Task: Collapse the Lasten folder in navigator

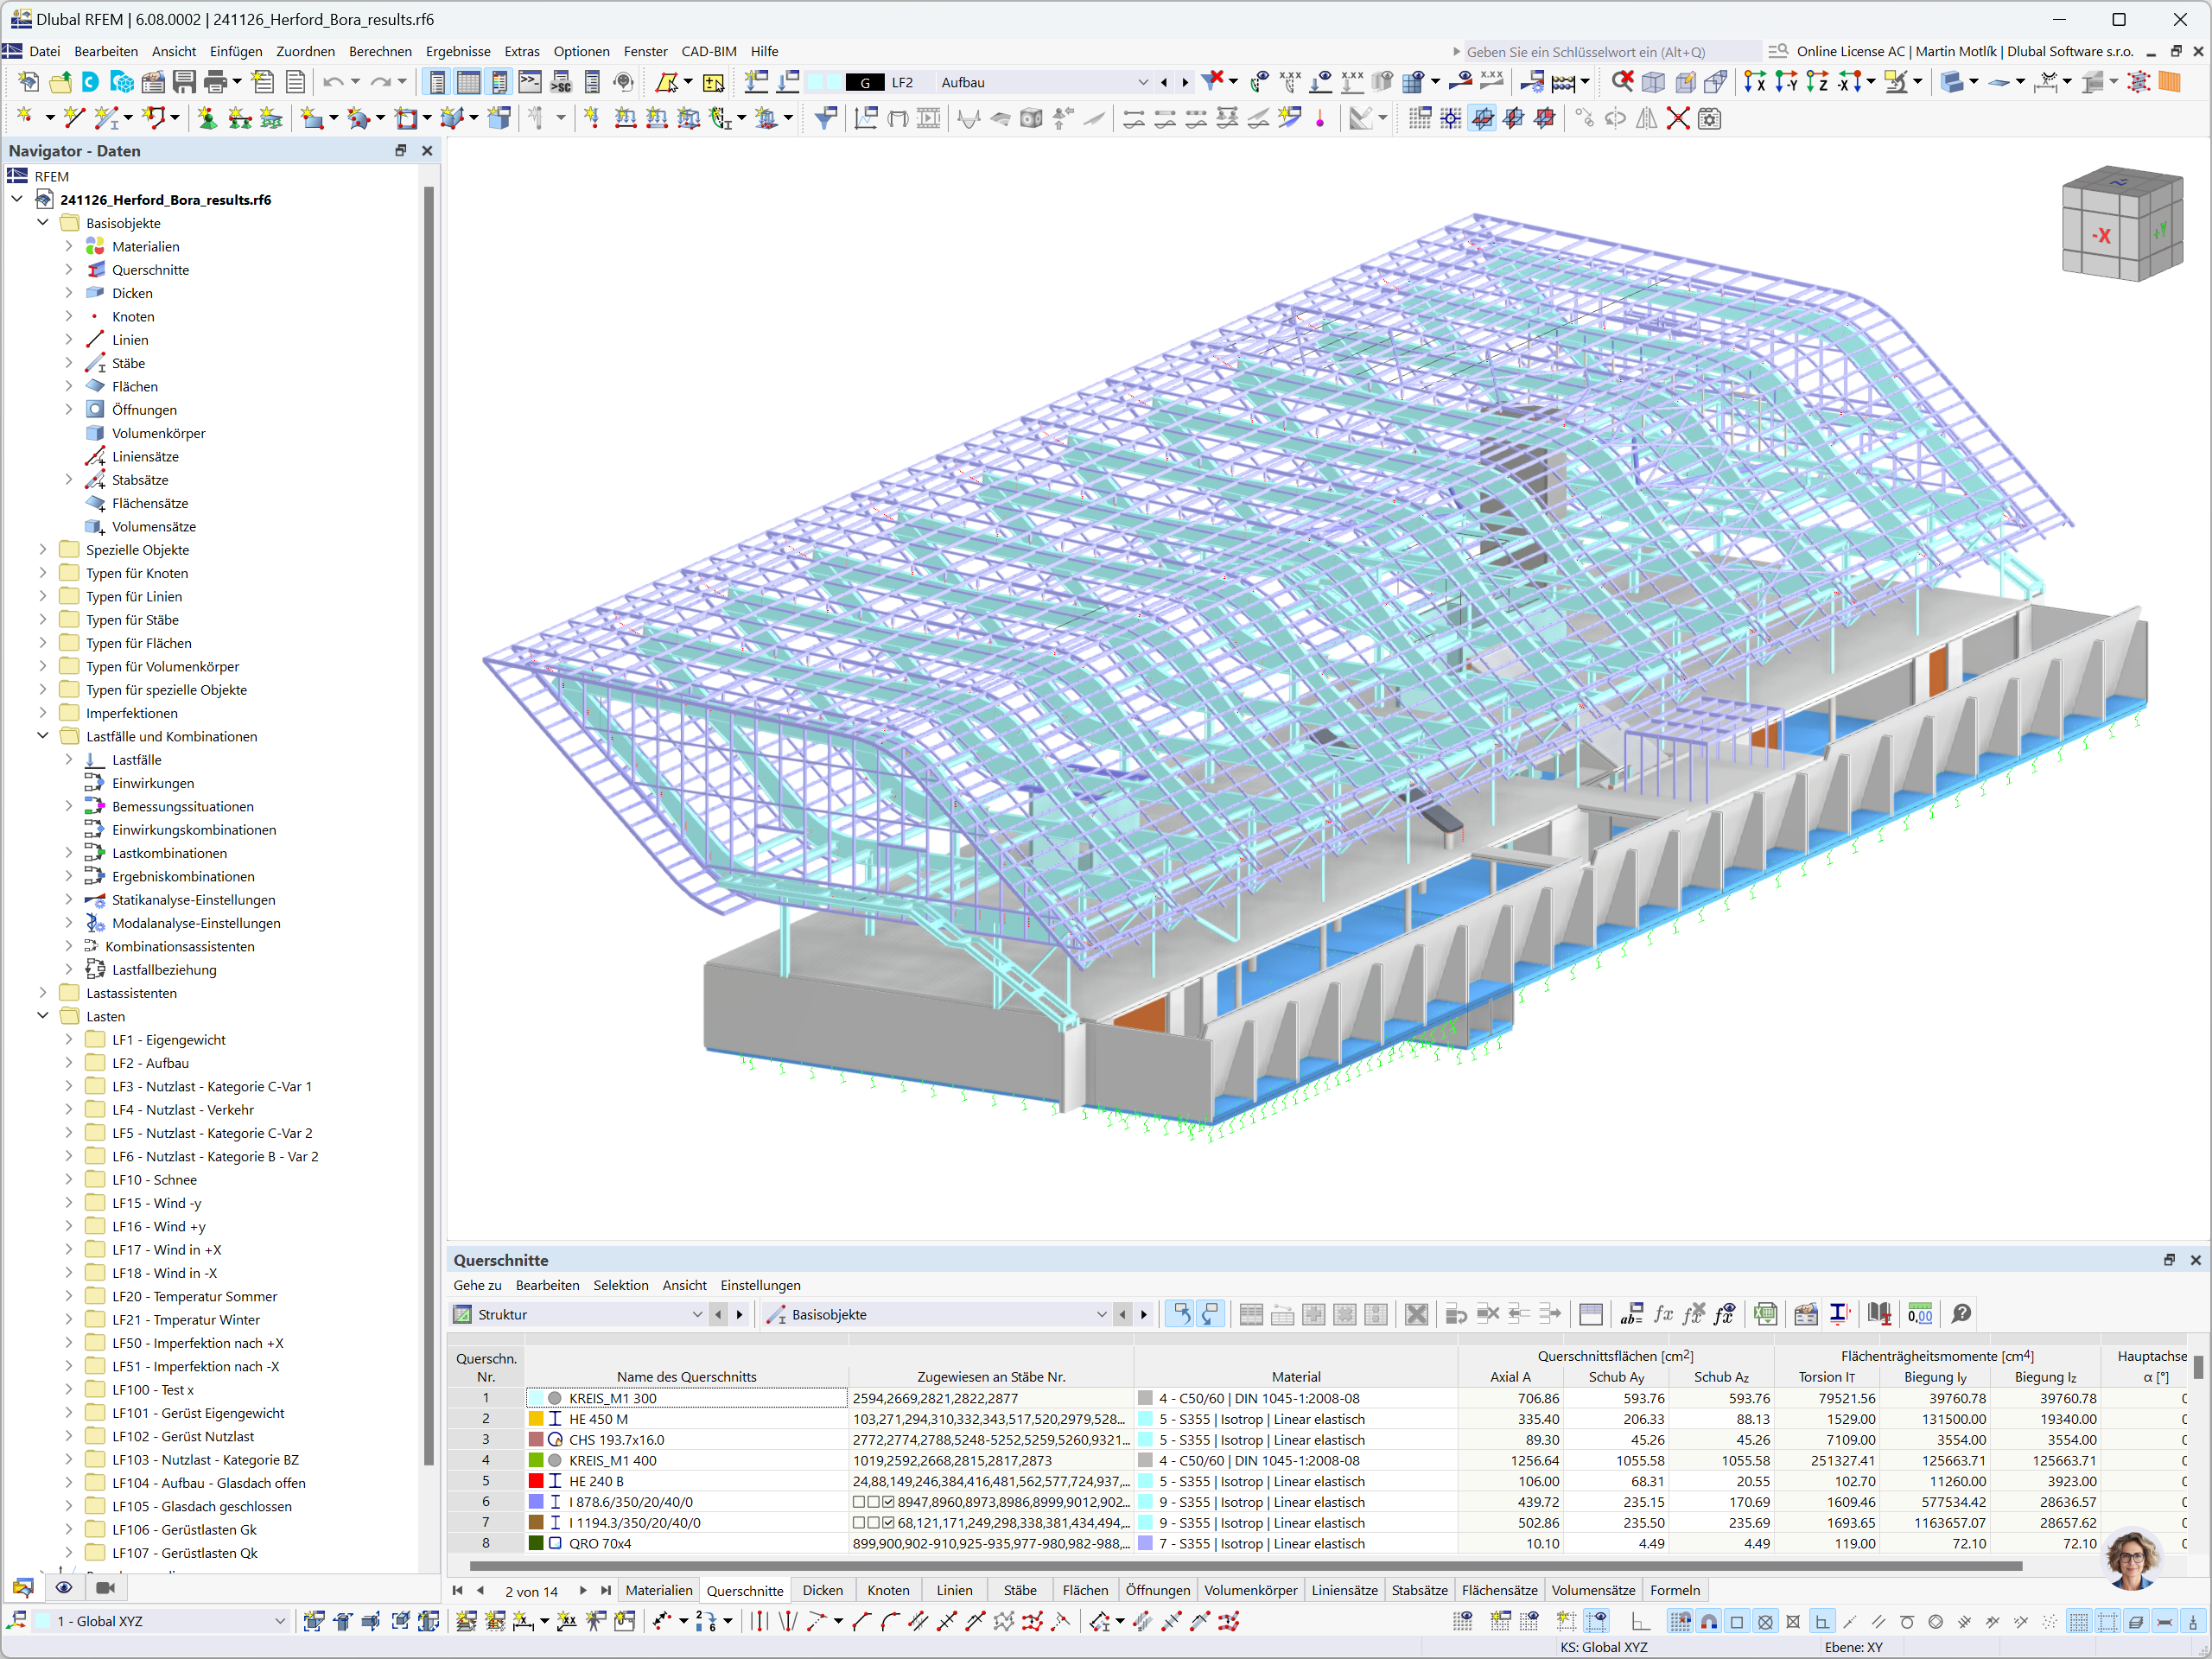Action: click(x=42, y=1016)
